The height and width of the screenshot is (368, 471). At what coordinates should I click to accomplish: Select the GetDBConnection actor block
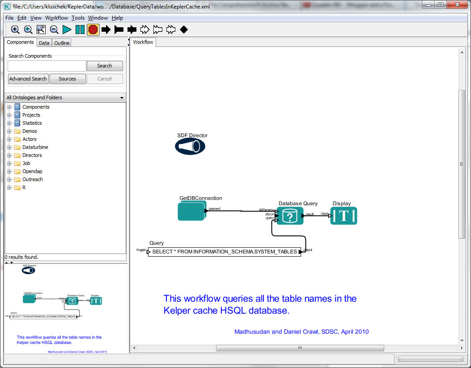pos(192,211)
